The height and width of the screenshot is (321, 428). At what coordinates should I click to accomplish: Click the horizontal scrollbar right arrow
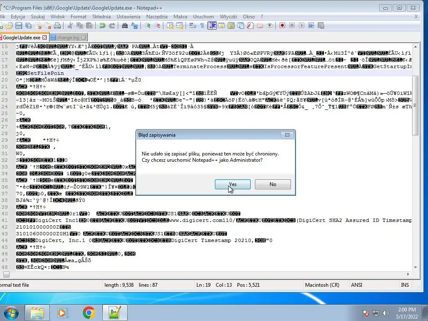coord(408,274)
